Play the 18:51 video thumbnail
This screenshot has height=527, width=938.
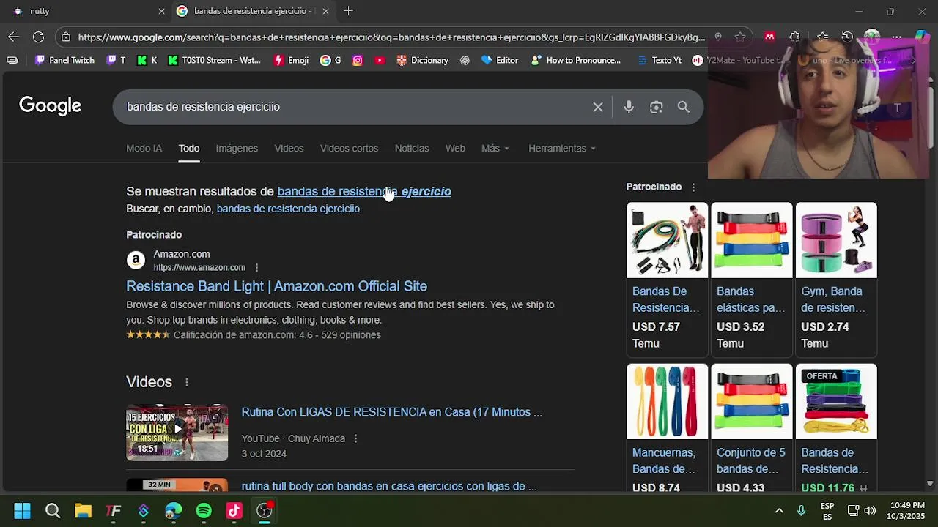click(177, 433)
